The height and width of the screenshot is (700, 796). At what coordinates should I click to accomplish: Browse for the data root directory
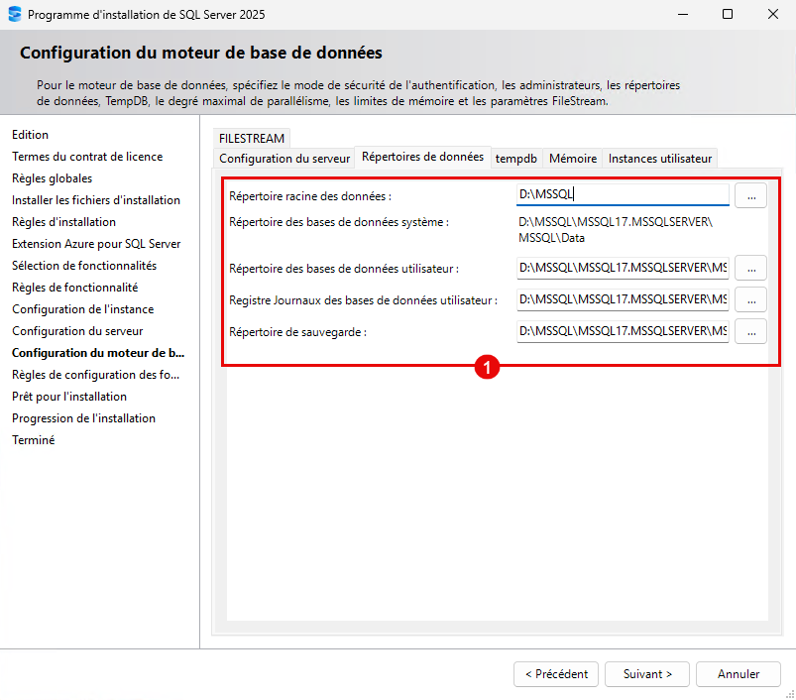(750, 195)
